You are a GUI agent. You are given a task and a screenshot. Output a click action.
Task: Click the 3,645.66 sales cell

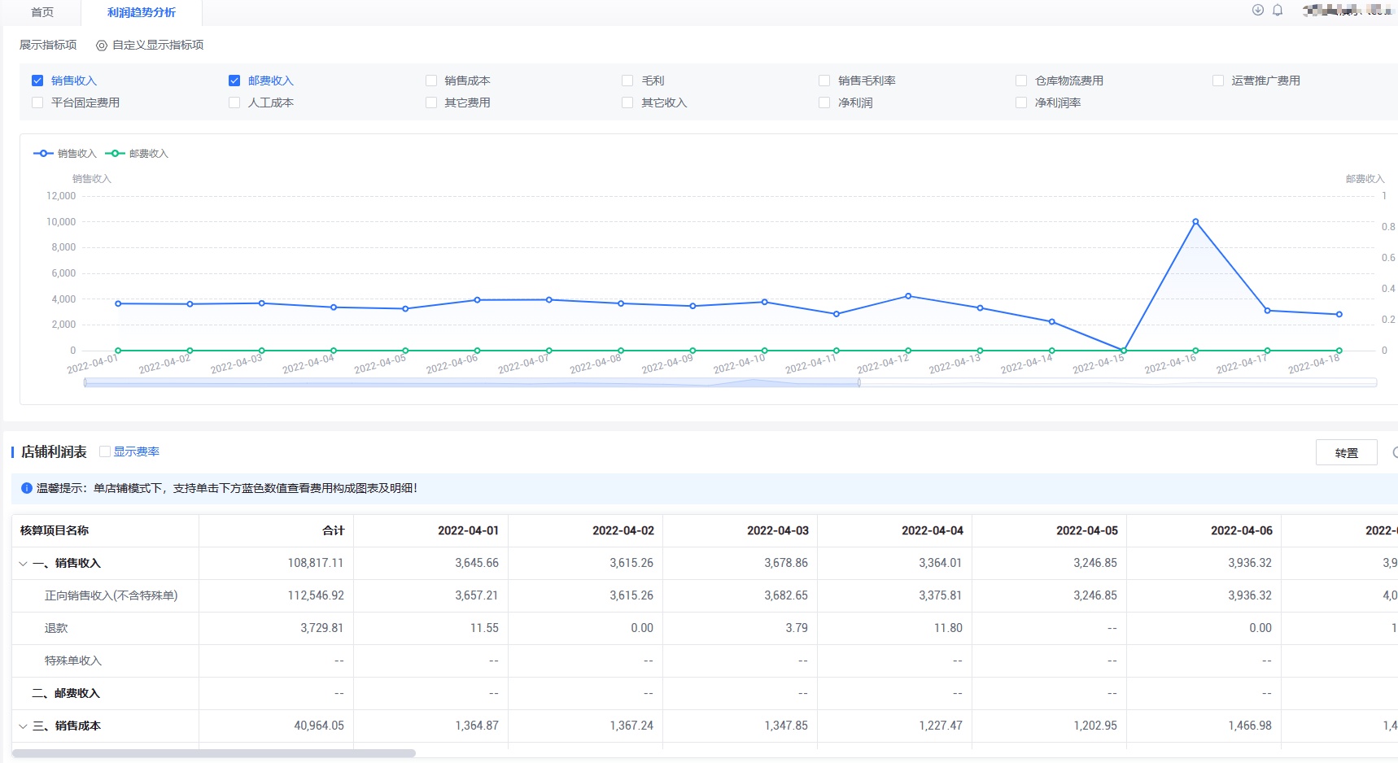(477, 563)
